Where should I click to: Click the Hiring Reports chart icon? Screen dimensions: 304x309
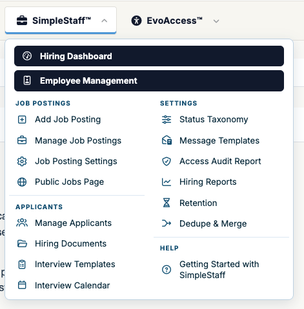tap(167, 182)
